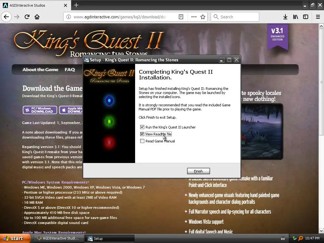
Task: Reload the current web page
Action: pos(27,17)
